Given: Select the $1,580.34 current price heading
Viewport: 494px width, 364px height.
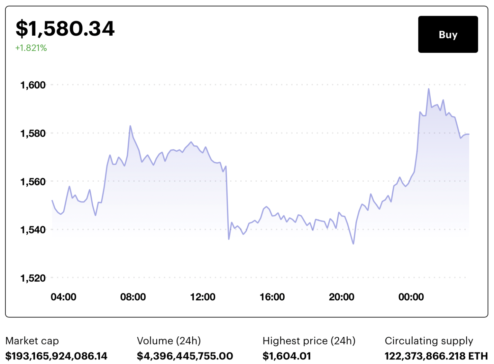Looking at the screenshot, I should [65, 28].
